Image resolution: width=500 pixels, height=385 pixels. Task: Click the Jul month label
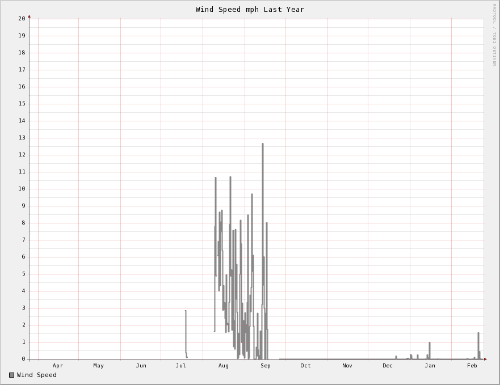tap(181, 366)
